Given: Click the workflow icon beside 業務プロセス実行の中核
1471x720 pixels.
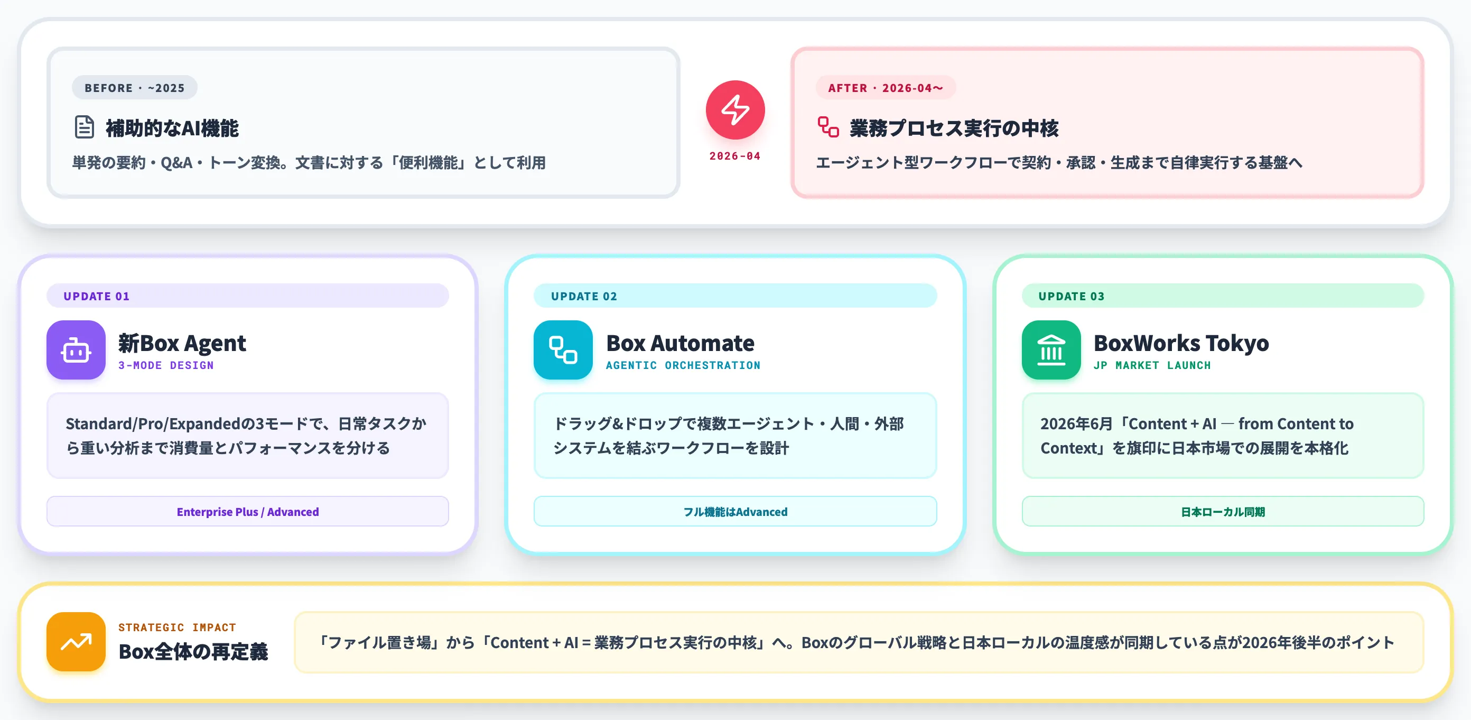Looking at the screenshot, I should click(828, 127).
